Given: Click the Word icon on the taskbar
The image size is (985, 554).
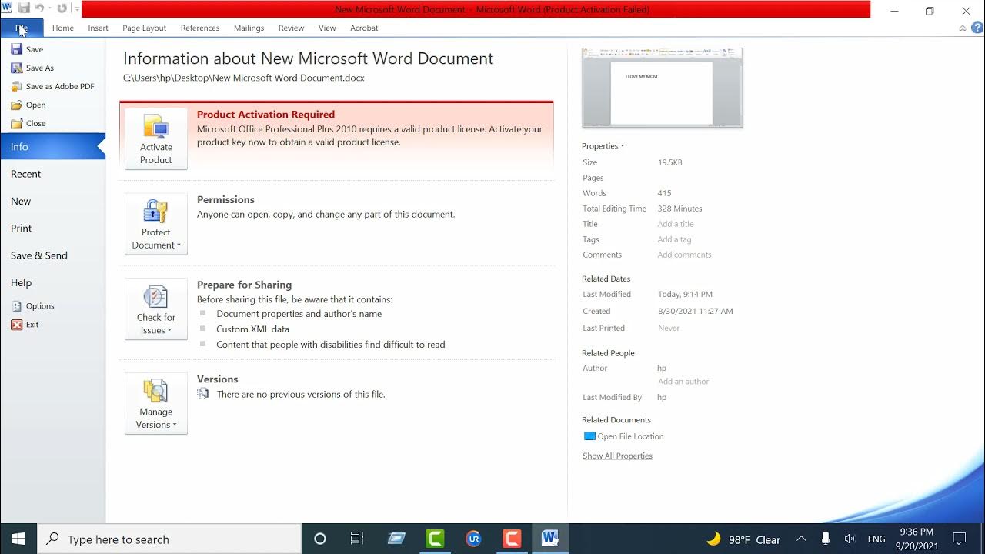Looking at the screenshot, I should (x=550, y=539).
